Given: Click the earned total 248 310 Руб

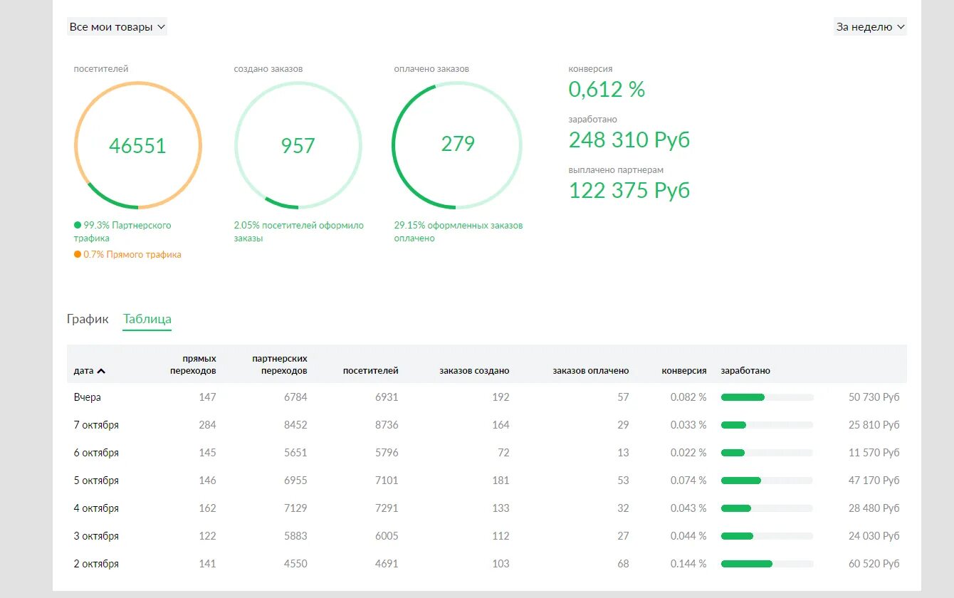Looking at the screenshot, I should (x=629, y=140).
